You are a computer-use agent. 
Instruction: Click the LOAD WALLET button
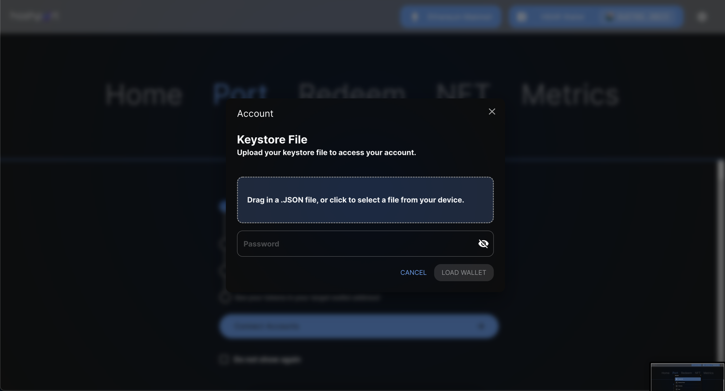click(463, 273)
